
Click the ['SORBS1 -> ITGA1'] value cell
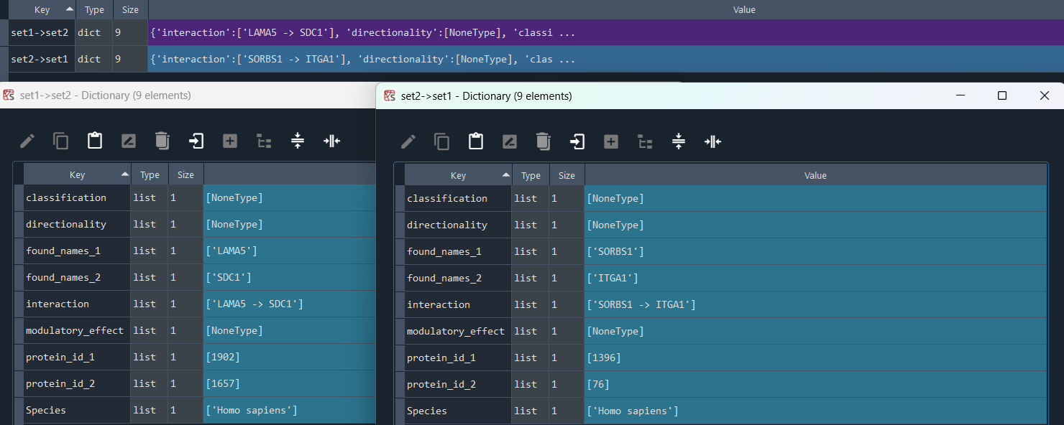click(x=815, y=304)
